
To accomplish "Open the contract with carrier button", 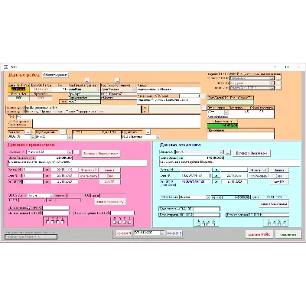I will (x=101, y=154).
